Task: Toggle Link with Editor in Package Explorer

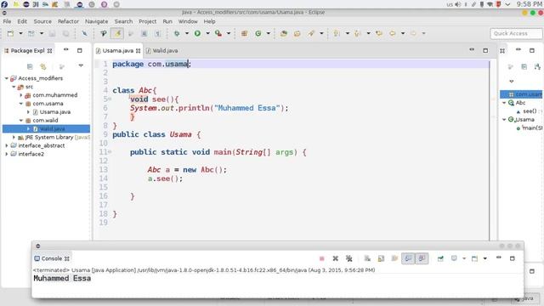Action: tap(43, 66)
